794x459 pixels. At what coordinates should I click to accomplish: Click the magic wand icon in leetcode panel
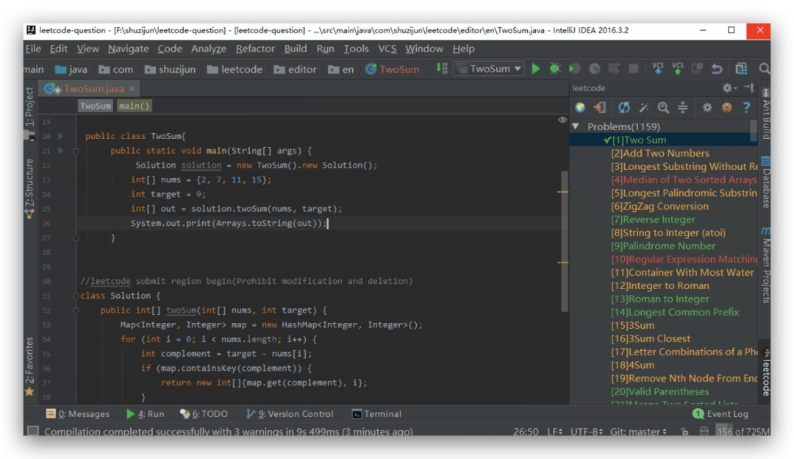point(643,107)
